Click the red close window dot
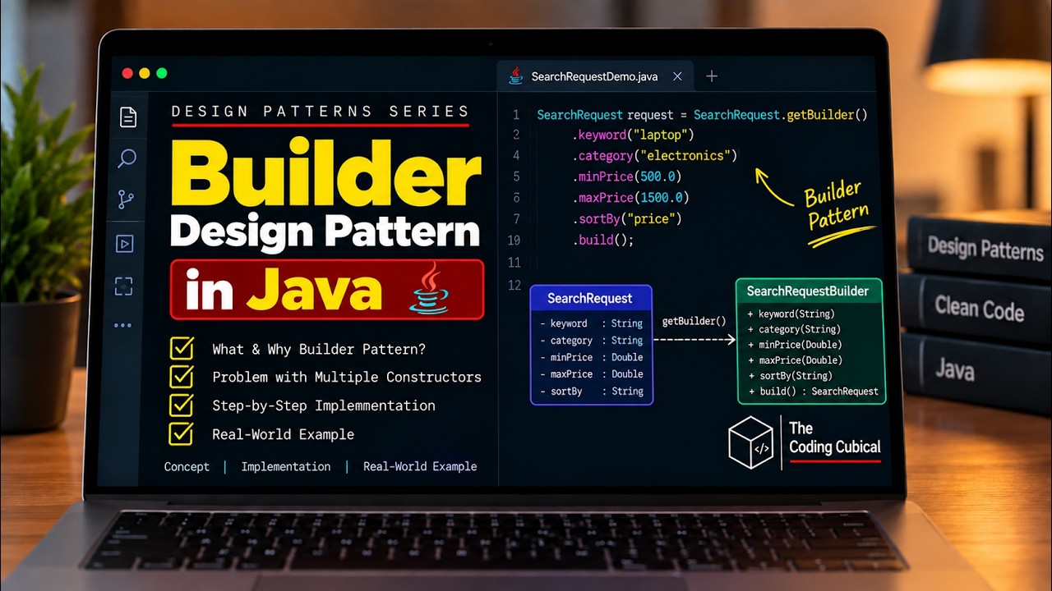 [127, 73]
